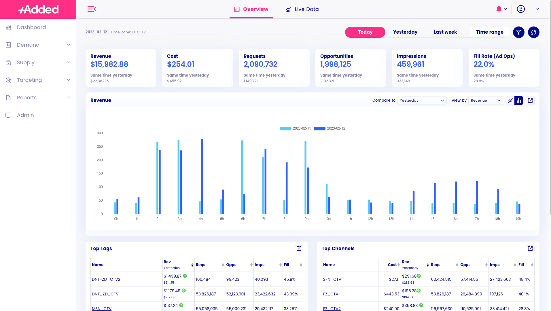Refresh dashboard data icon
551x311 pixels.
click(534, 32)
